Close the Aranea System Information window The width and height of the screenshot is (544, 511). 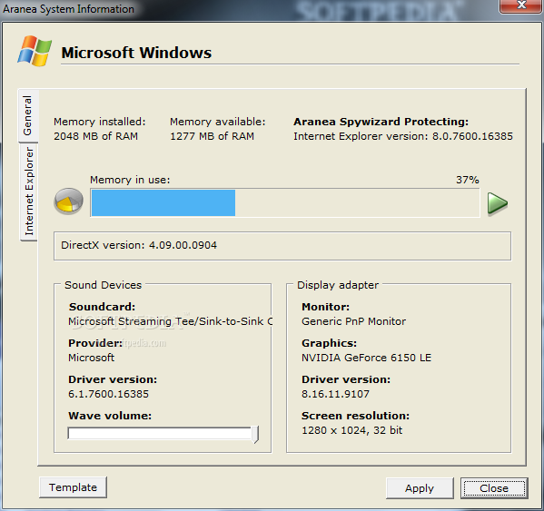(x=521, y=5)
